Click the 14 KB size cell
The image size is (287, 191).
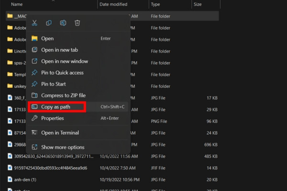212,168
